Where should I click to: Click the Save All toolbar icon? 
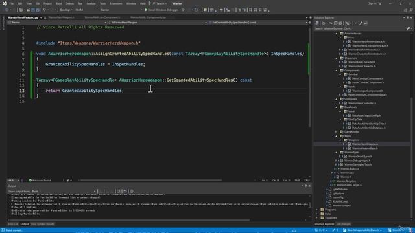(38, 10)
